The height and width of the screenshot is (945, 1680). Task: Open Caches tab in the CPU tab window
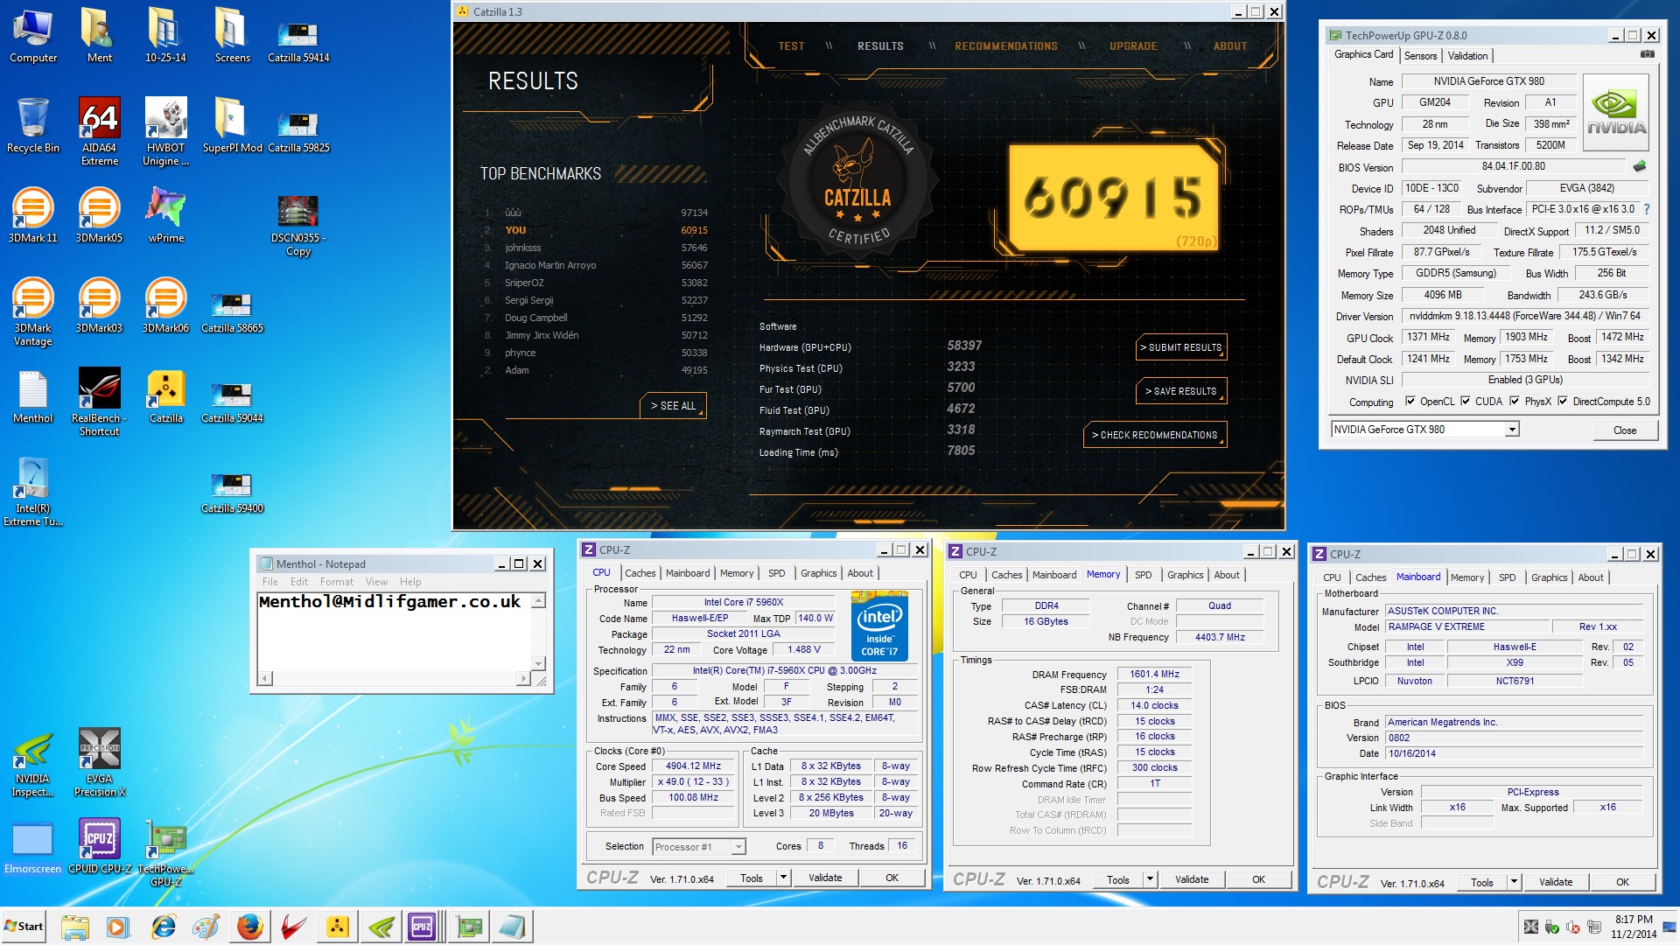[x=640, y=573]
